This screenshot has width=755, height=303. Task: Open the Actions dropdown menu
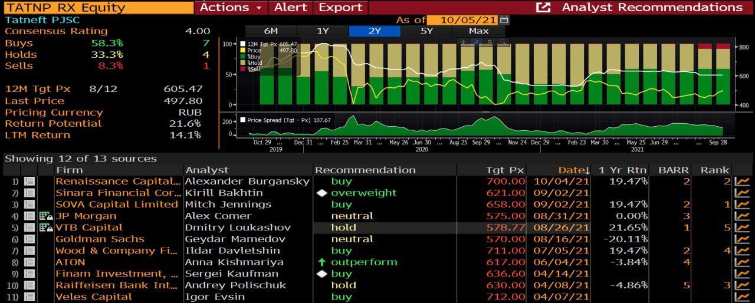point(231,7)
